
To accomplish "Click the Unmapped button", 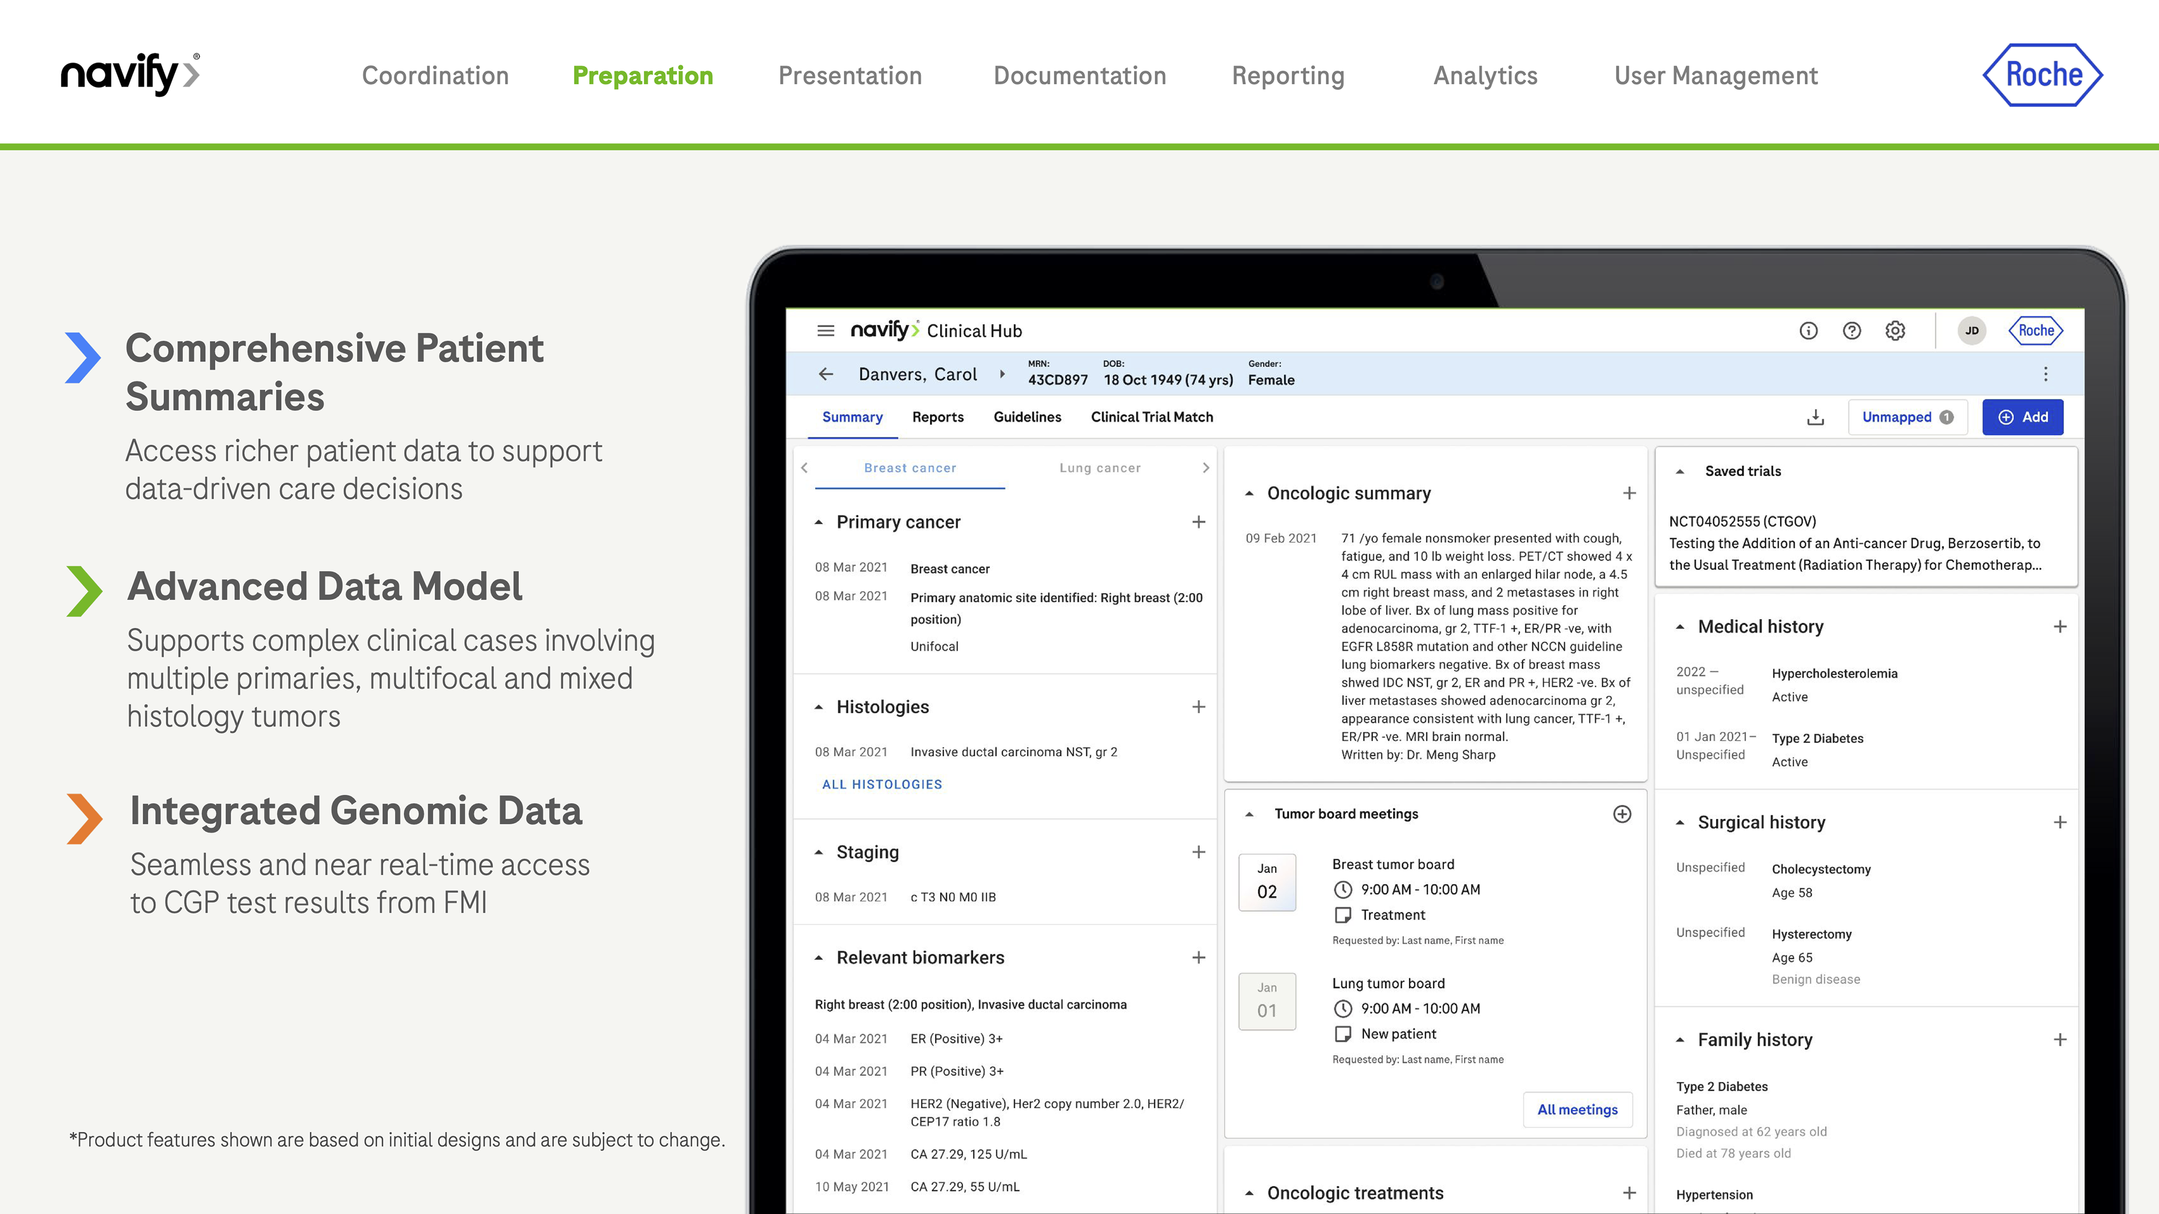I will tap(1908, 417).
